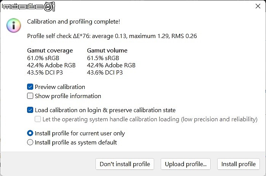Click the Don't install profile button
Viewport: 266px width, 176px height.
[125, 164]
